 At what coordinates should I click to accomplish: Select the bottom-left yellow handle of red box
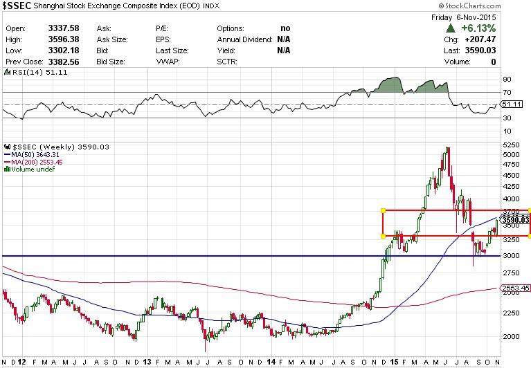coord(383,236)
